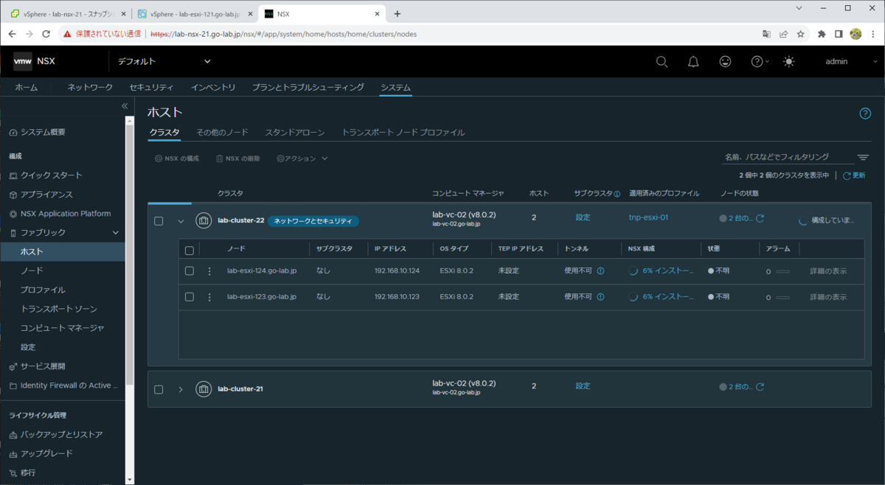Collapse the ファブリック section in the sidebar
Screen dimensions: 885x485
115,231
